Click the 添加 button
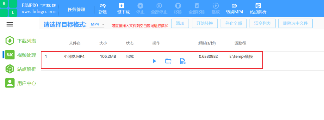This screenshot has width=324, height=120. coord(180,23)
